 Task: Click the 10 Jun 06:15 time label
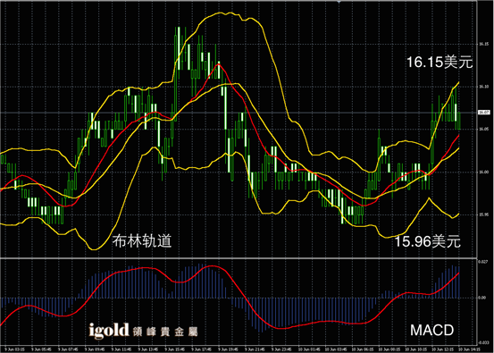pyautogui.click(x=364, y=349)
